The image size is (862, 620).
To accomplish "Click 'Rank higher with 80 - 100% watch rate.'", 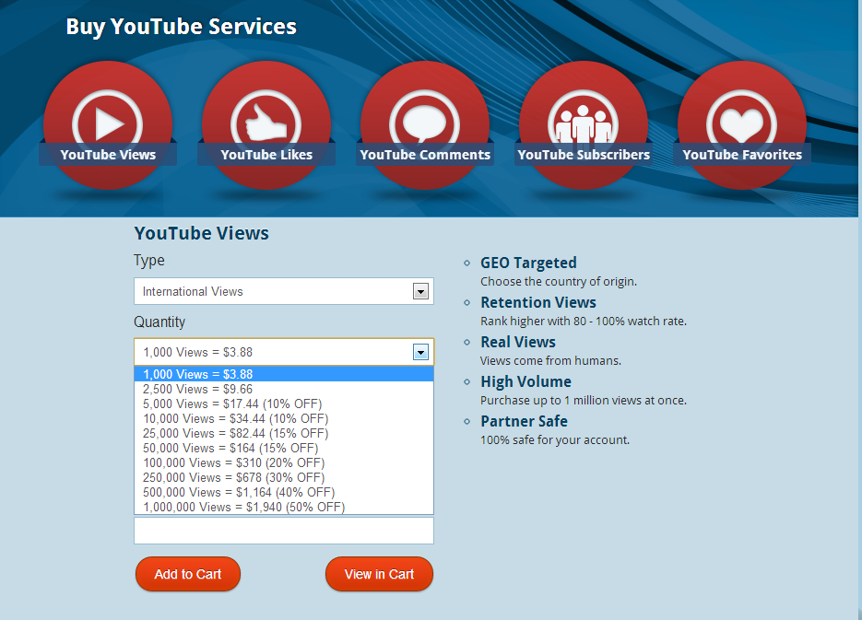I will coord(584,322).
